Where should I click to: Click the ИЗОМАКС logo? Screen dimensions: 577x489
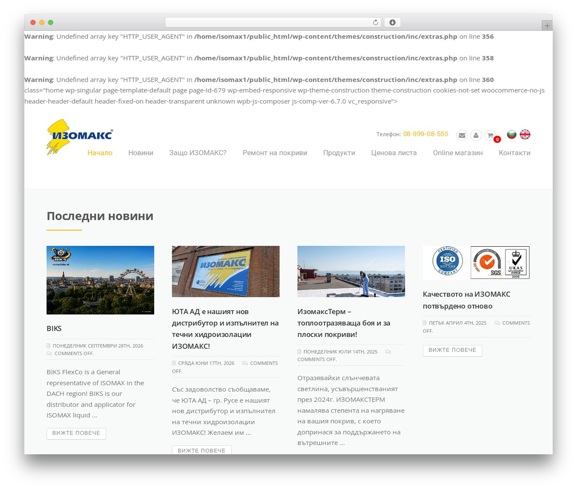coord(80,137)
